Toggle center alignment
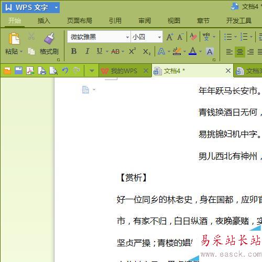 coord(240,52)
